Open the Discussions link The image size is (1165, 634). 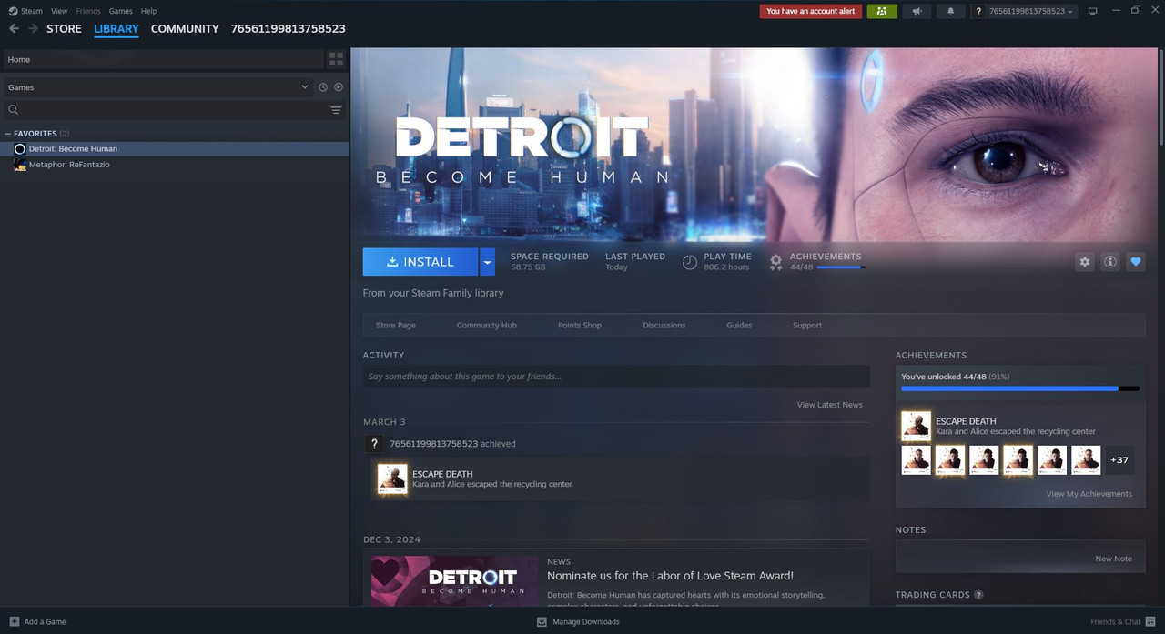coord(664,326)
